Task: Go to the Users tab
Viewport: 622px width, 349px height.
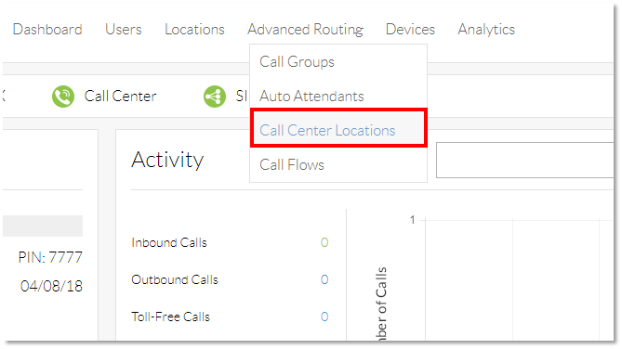Action: (x=124, y=30)
